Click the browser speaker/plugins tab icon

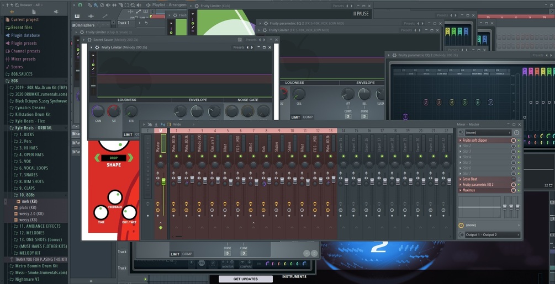pyautogui.click(x=56, y=12)
